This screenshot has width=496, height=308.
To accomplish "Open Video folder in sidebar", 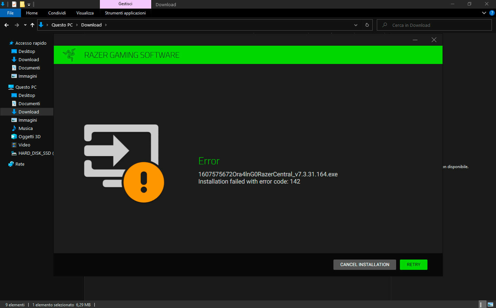I will 24,145.
